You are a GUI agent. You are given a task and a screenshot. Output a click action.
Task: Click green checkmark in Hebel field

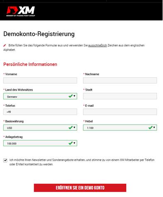151,128
